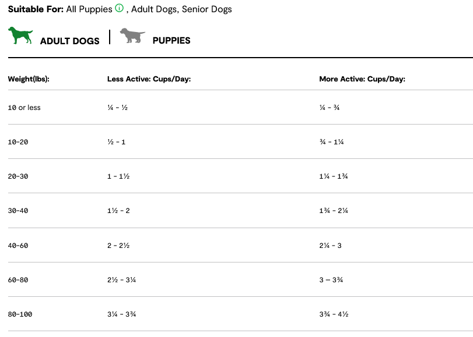473x337 pixels.
Task: Click the Less Active Cups/Day header
Action: (x=149, y=79)
